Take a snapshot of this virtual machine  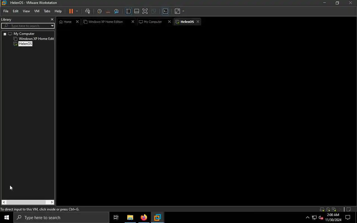[100, 11]
